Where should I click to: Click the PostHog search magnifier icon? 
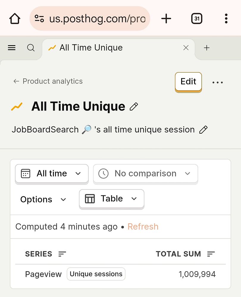pos(31,48)
